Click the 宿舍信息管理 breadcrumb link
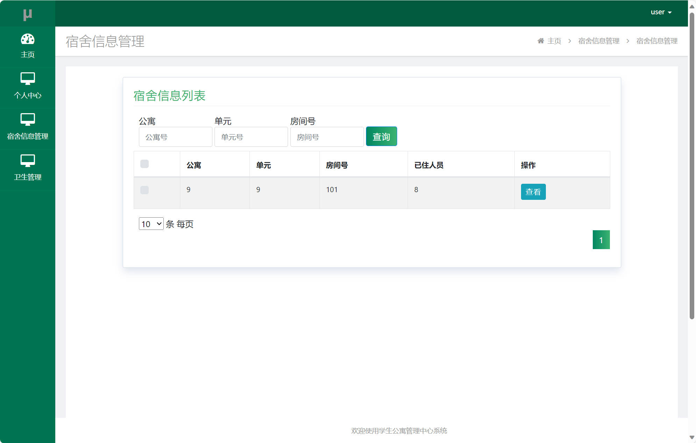The image size is (696, 443). [x=598, y=41]
